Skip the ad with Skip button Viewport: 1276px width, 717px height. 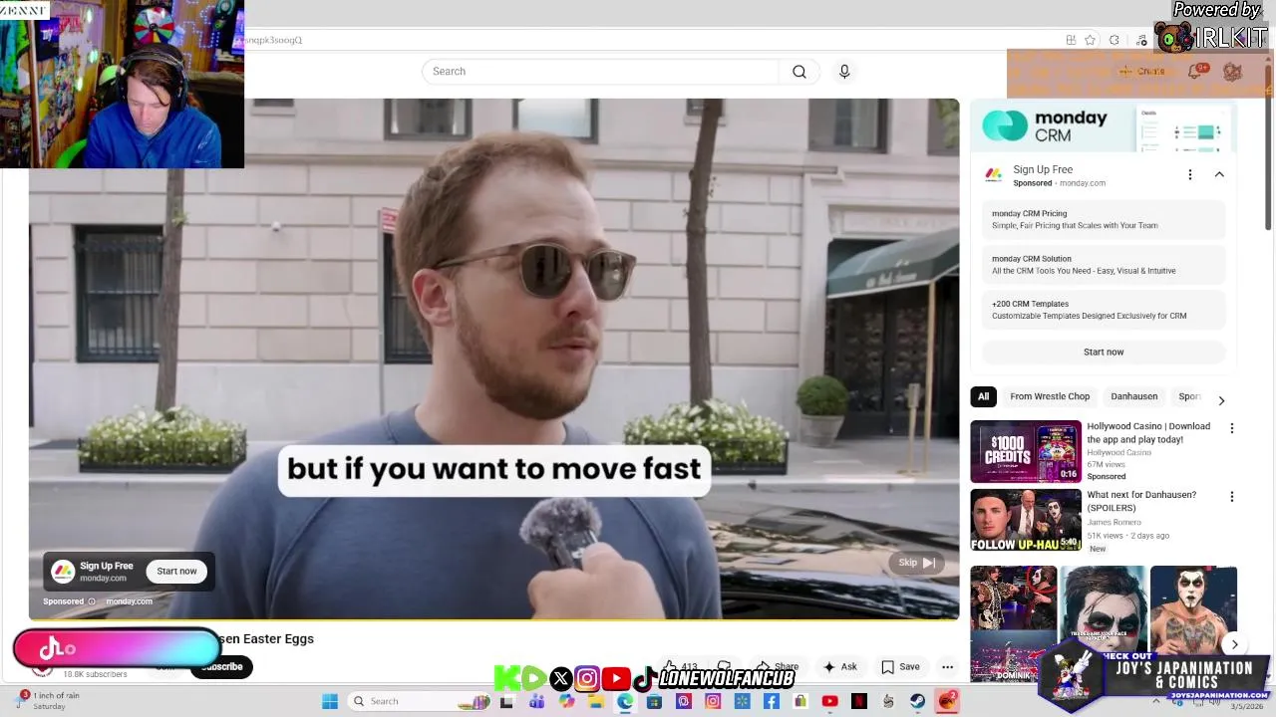[x=915, y=563]
